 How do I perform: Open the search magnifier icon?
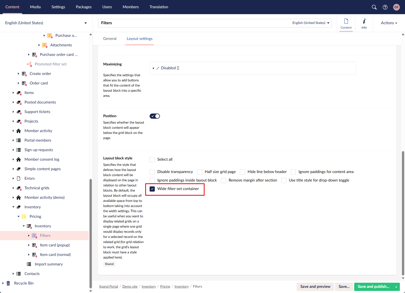[374, 7]
